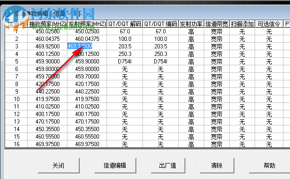Click the QT/DQT 解码 column header
The height and width of the screenshot is (179, 290).
[124, 24]
